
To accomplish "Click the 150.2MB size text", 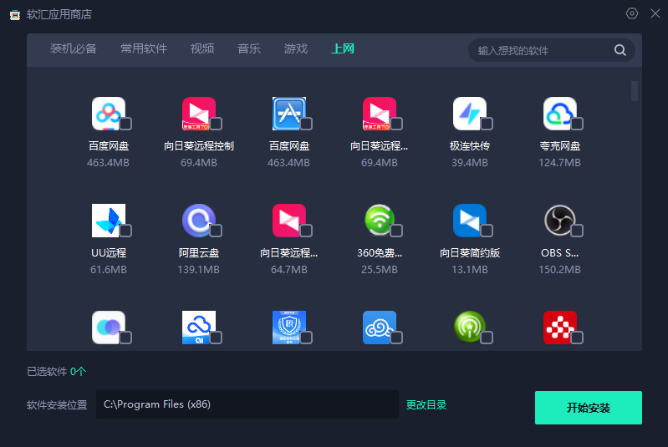I will [x=560, y=270].
